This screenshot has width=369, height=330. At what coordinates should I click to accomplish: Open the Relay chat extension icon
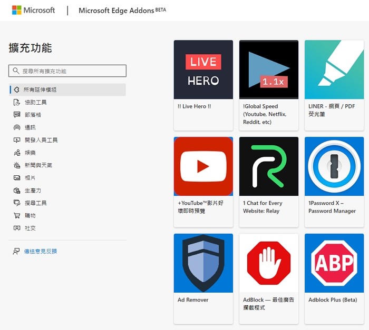click(268, 166)
